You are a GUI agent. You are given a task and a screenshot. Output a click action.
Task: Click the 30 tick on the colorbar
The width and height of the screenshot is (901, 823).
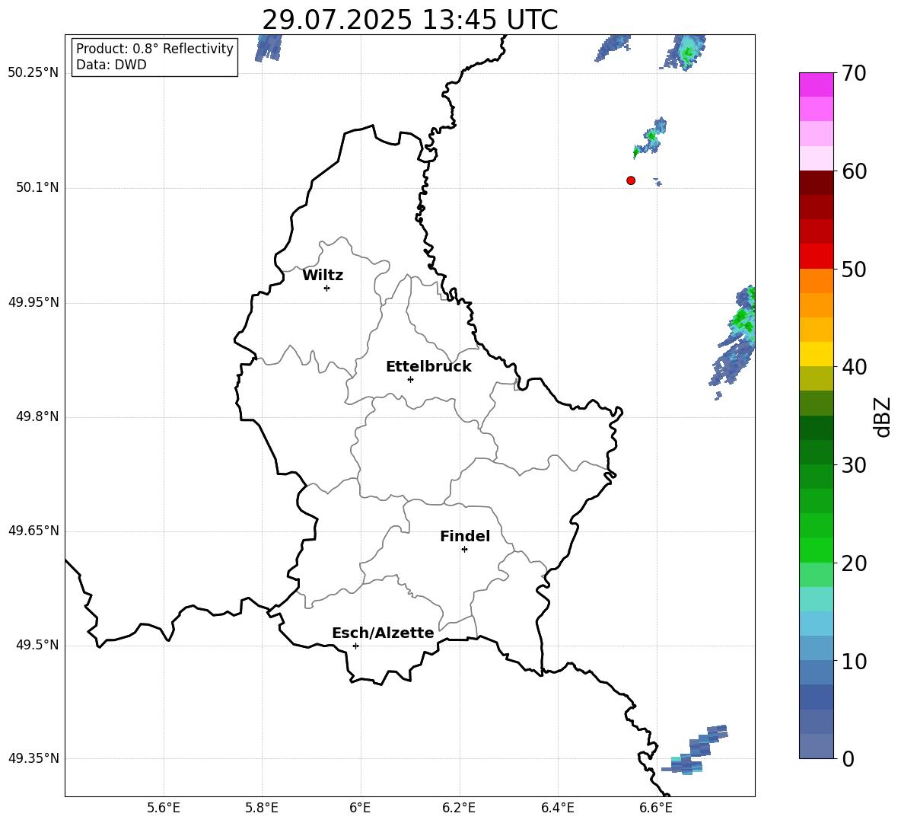[x=854, y=465]
